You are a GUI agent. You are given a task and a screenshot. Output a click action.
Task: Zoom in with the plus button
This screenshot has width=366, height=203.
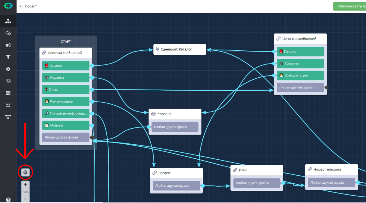(25, 185)
